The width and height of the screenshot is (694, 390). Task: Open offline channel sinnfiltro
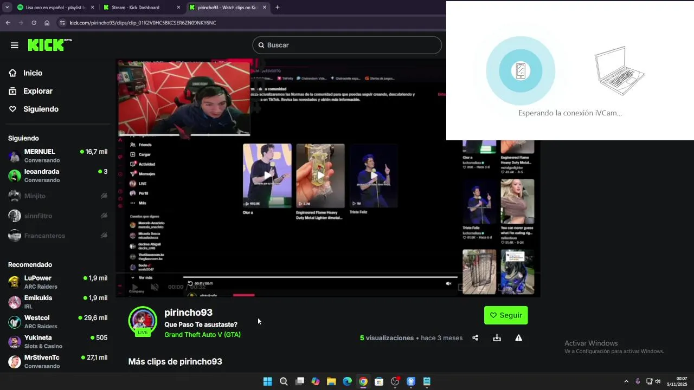tap(57, 216)
